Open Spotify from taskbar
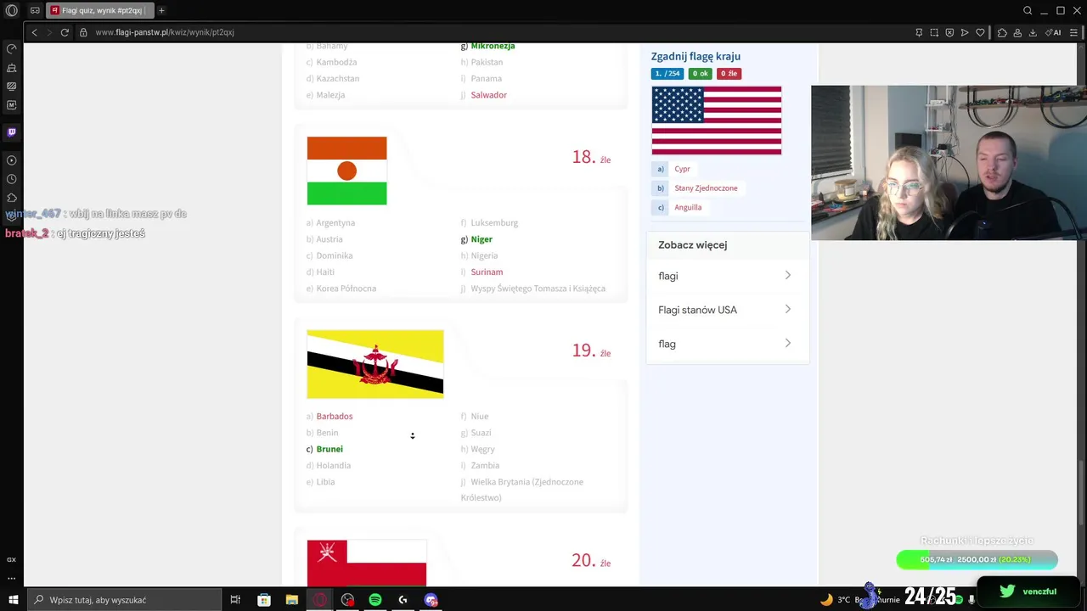The height and width of the screenshot is (611, 1087). coord(375,600)
